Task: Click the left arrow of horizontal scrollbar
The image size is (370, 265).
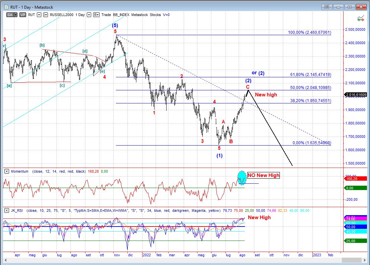Action: pyautogui.click(x=6, y=260)
